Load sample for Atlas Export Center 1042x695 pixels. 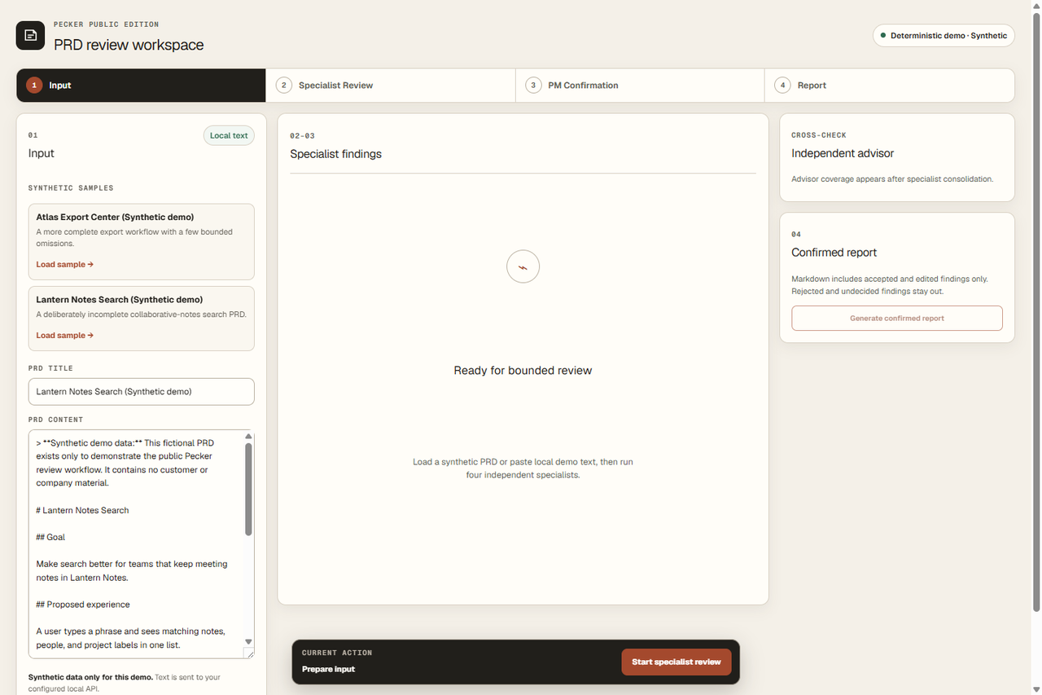click(x=65, y=264)
